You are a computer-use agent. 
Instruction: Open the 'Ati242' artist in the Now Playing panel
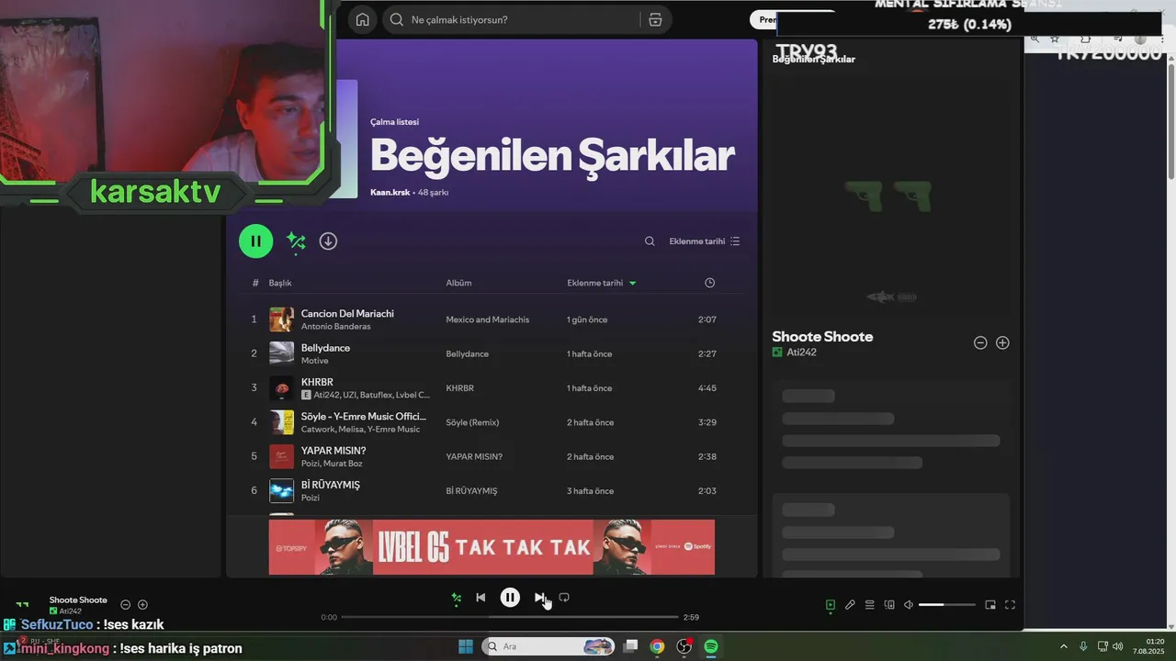(801, 353)
